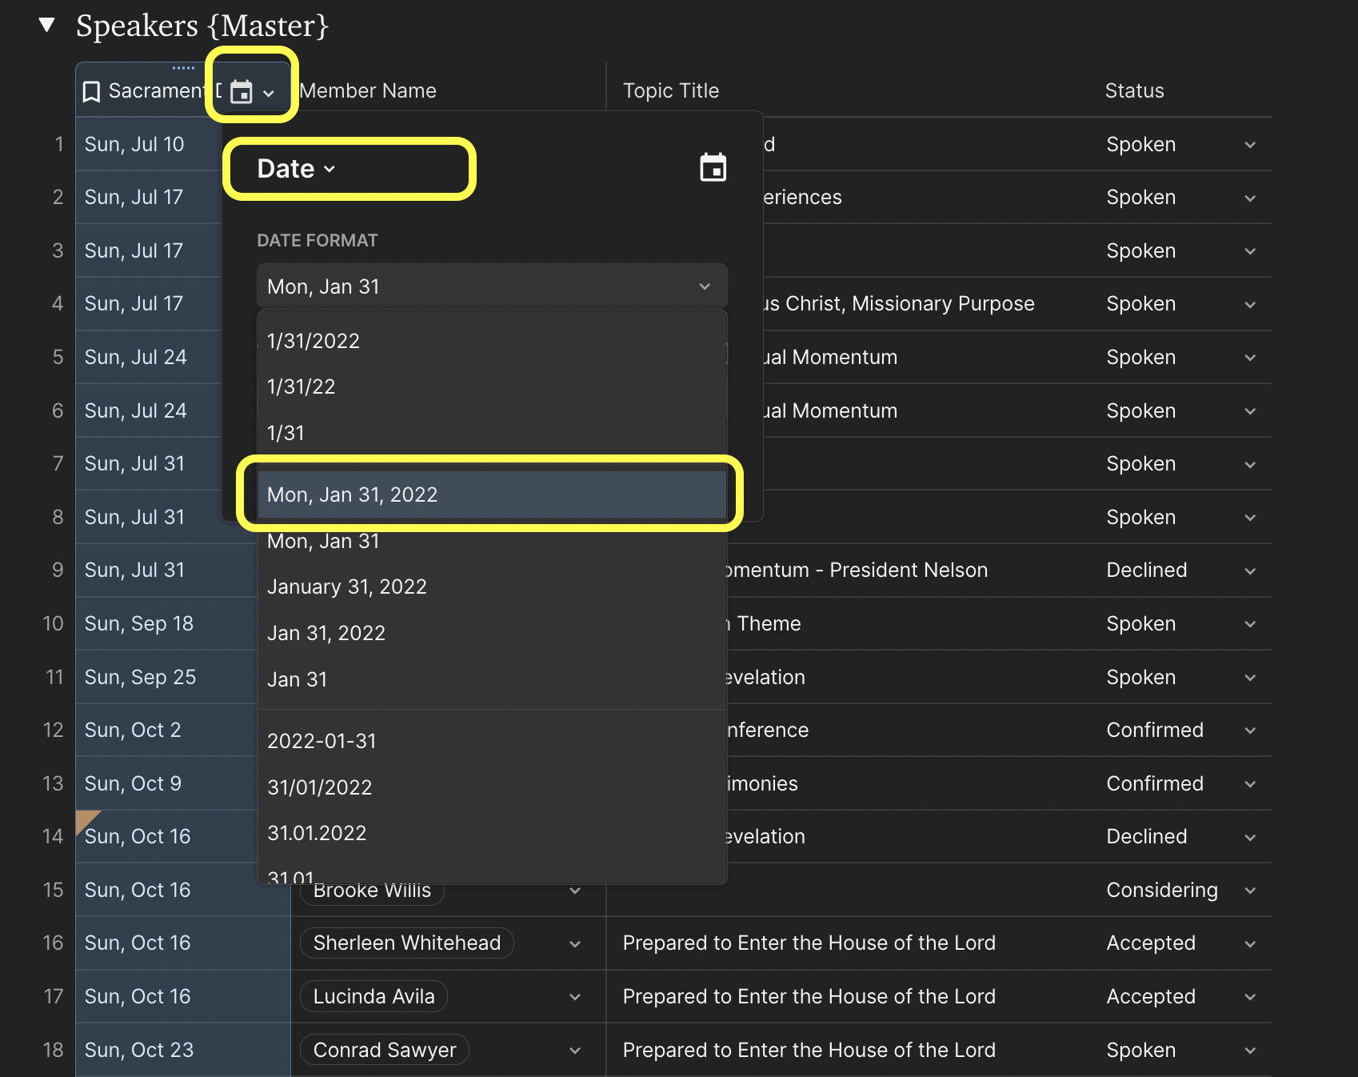
Task: Click the Conrad Sawyer member chip
Action: tap(384, 1050)
